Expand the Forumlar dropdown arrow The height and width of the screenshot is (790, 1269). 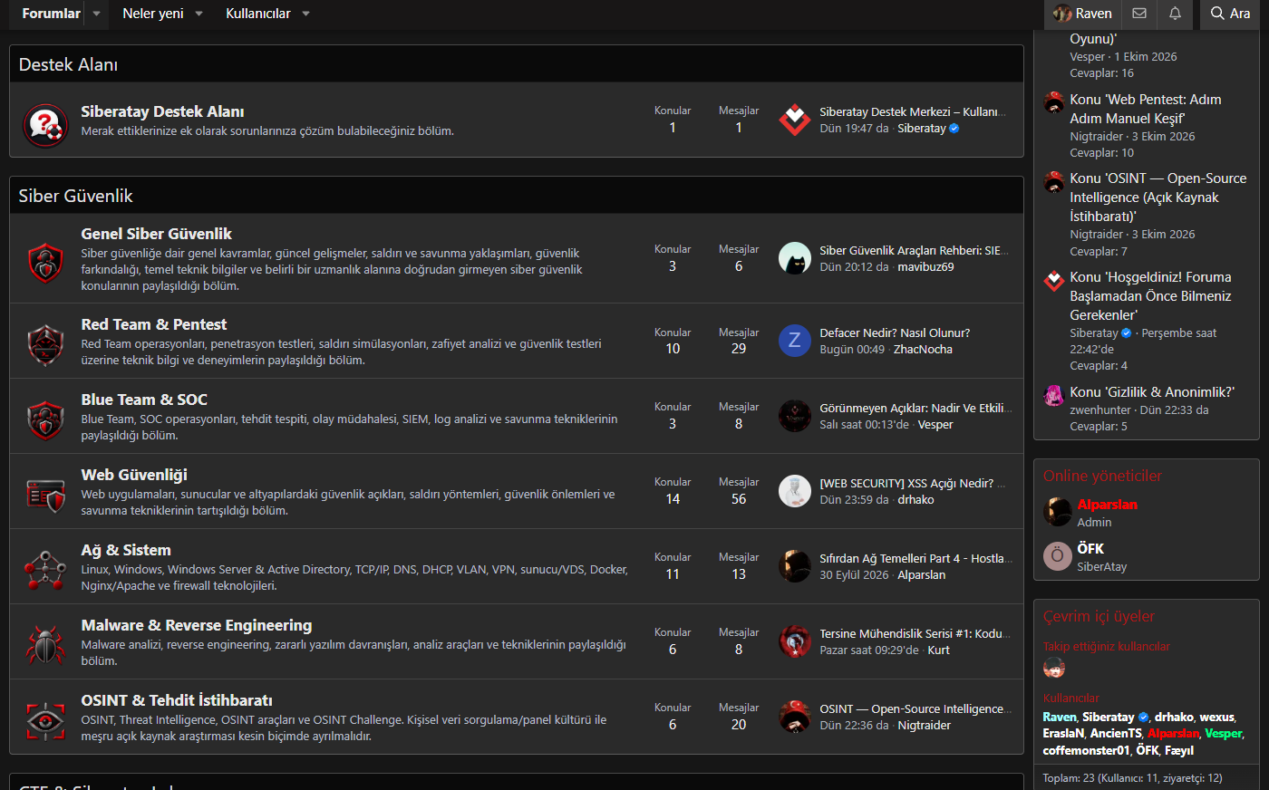tap(96, 14)
